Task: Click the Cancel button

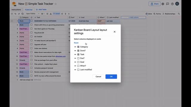Action: [x=98, y=77]
